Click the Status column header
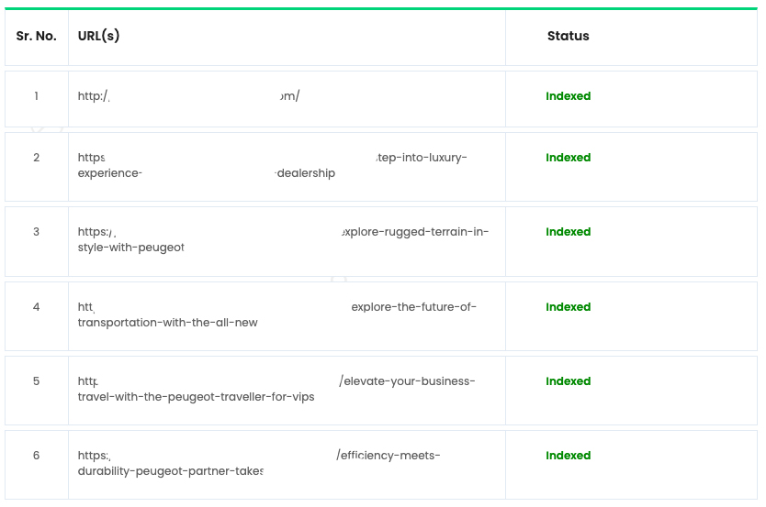Viewport: 766px width, 507px height. [x=569, y=36]
